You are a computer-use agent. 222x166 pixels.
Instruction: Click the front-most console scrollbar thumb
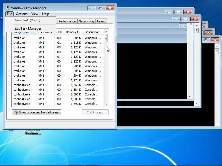[217, 51]
